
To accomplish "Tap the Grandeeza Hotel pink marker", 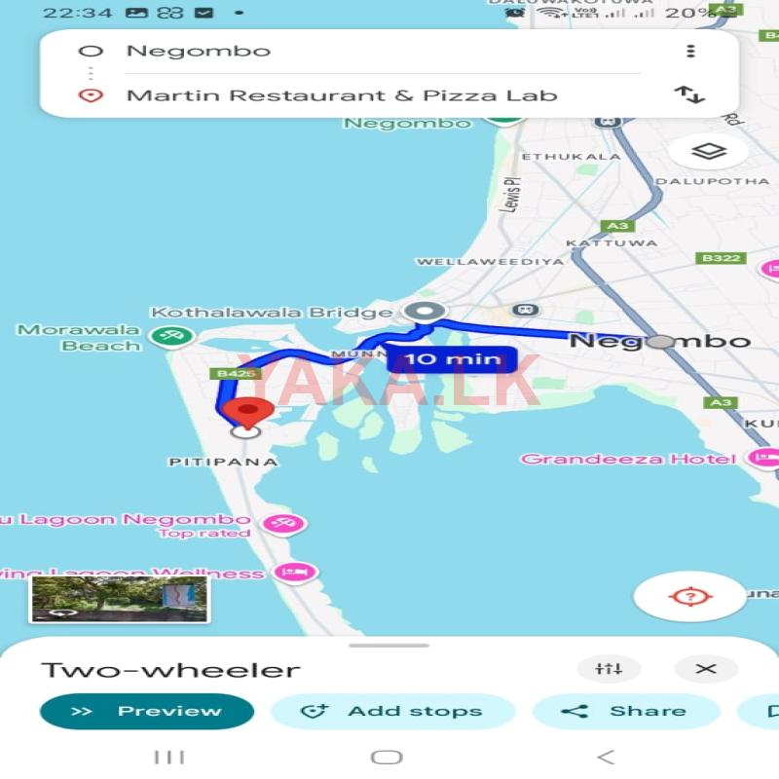I will point(763,458).
